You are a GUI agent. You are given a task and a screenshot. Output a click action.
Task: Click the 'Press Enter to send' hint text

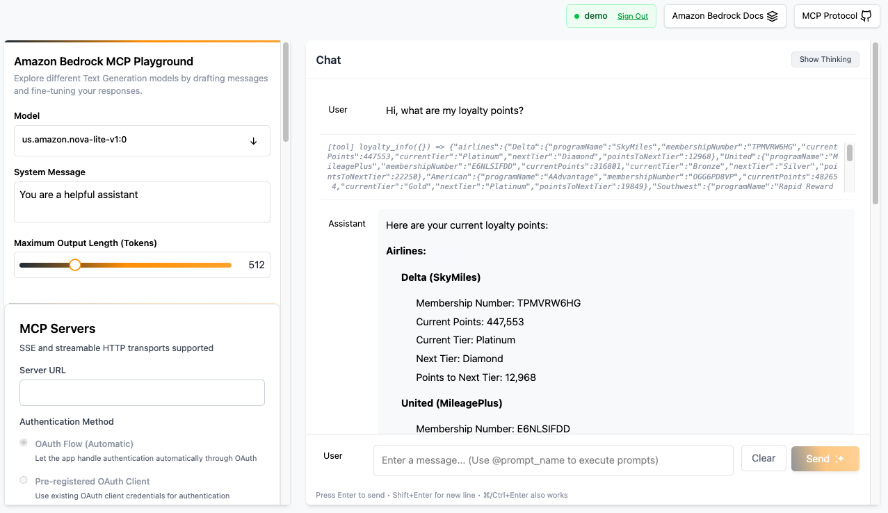350,495
